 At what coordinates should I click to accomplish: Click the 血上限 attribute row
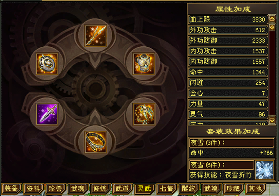[x=228, y=20]
